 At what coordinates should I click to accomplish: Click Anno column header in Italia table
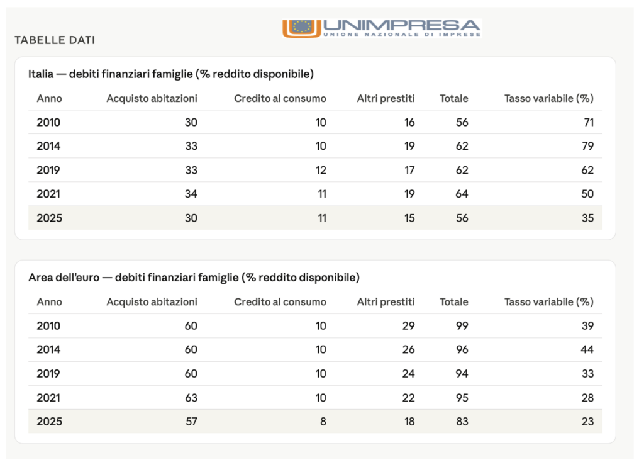click(49, 99)
